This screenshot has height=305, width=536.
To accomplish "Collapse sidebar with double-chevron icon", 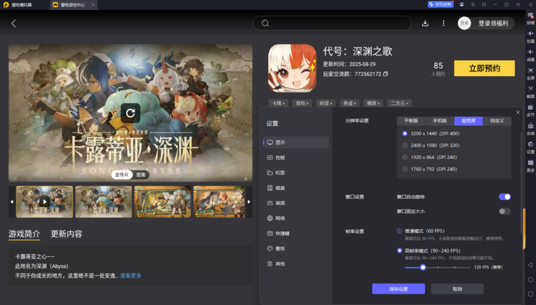I will coord(530,4).
